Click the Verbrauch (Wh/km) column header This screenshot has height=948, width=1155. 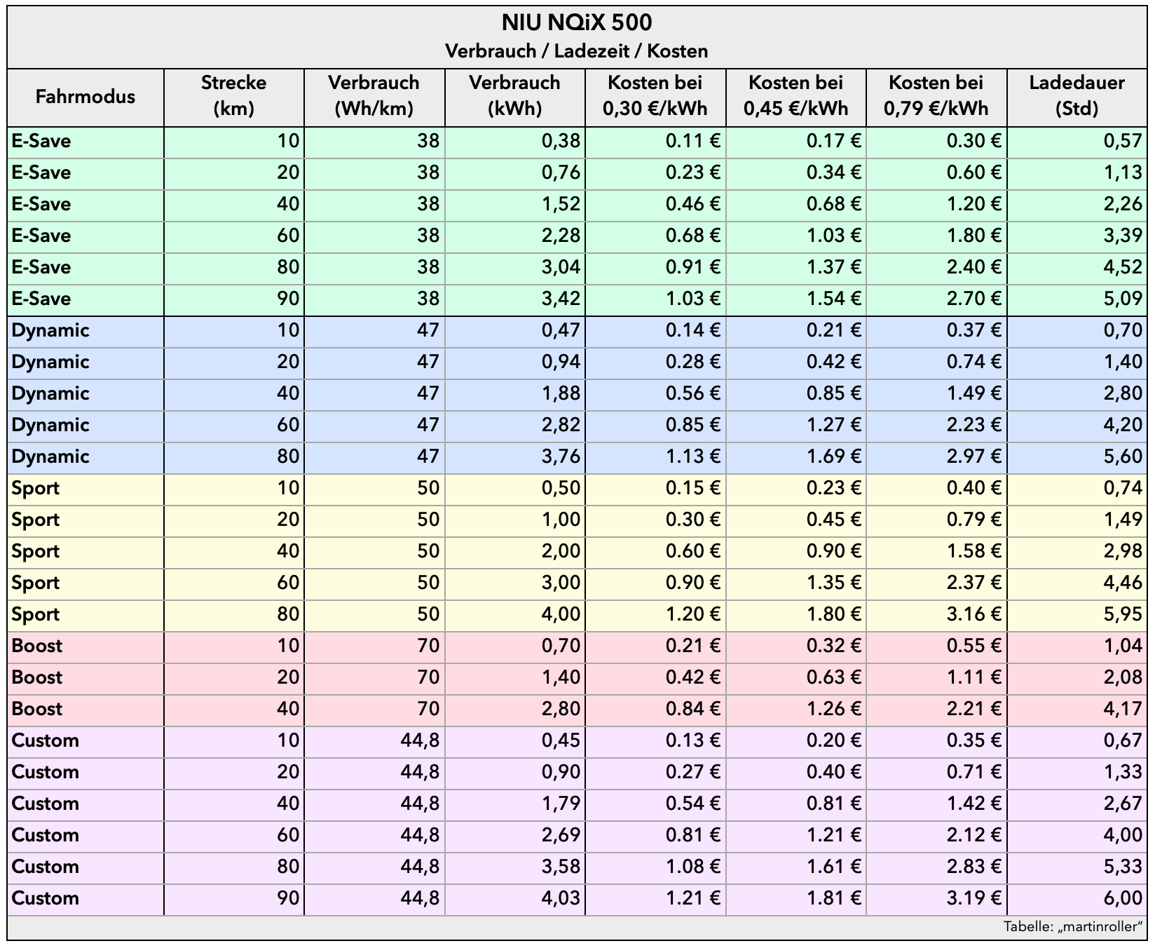click(x=374, y=96)
